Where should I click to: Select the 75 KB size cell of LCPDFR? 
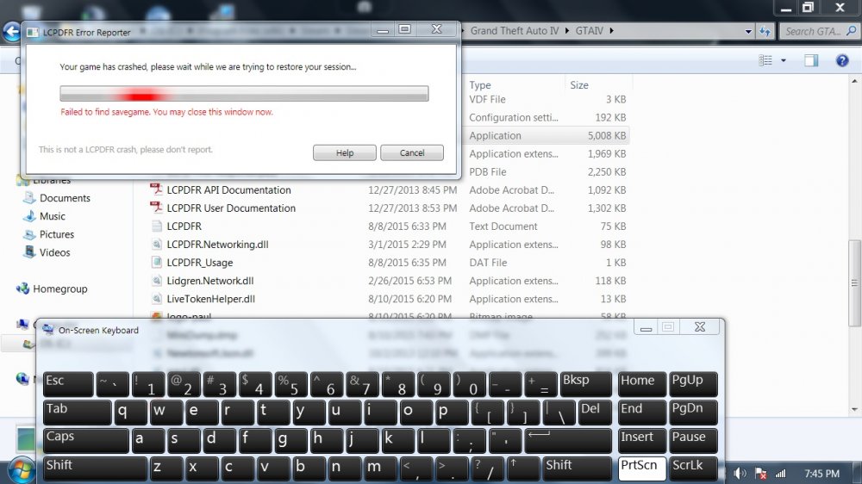613,226
